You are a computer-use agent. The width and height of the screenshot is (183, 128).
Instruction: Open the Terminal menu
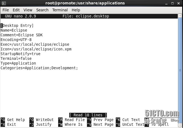tap(60, 10)
